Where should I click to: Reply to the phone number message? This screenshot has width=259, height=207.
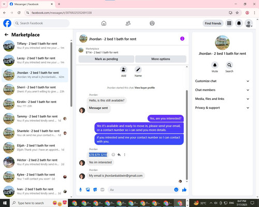pos(119,155)
